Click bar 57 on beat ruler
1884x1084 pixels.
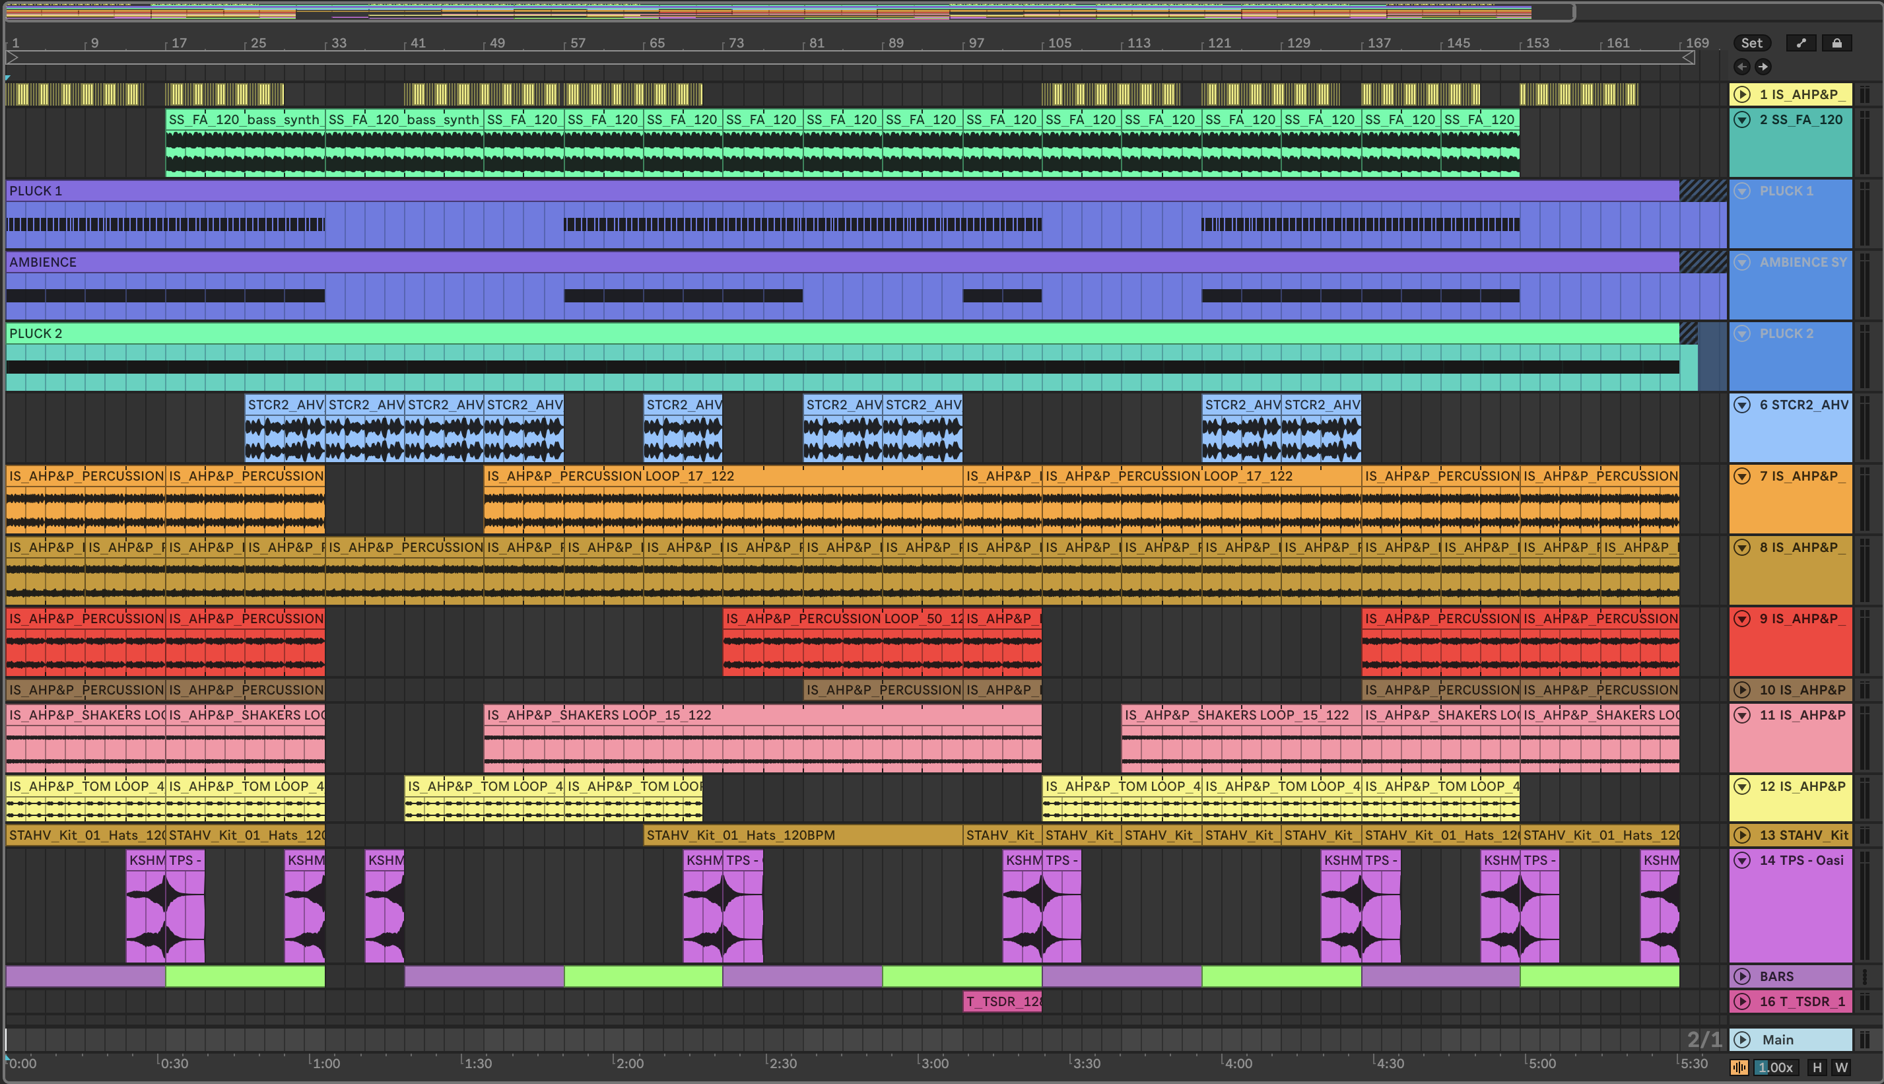tap(578, 43)
